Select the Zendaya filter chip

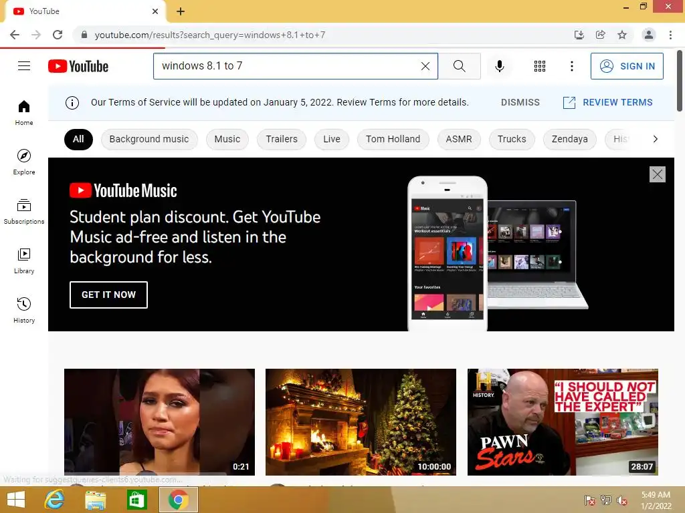(x=569, y=139)
